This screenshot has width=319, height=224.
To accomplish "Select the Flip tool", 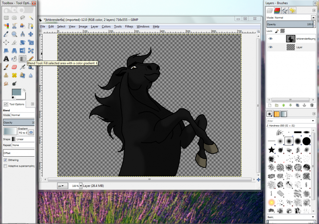I will pyautogui.click(x=23, y=51).
